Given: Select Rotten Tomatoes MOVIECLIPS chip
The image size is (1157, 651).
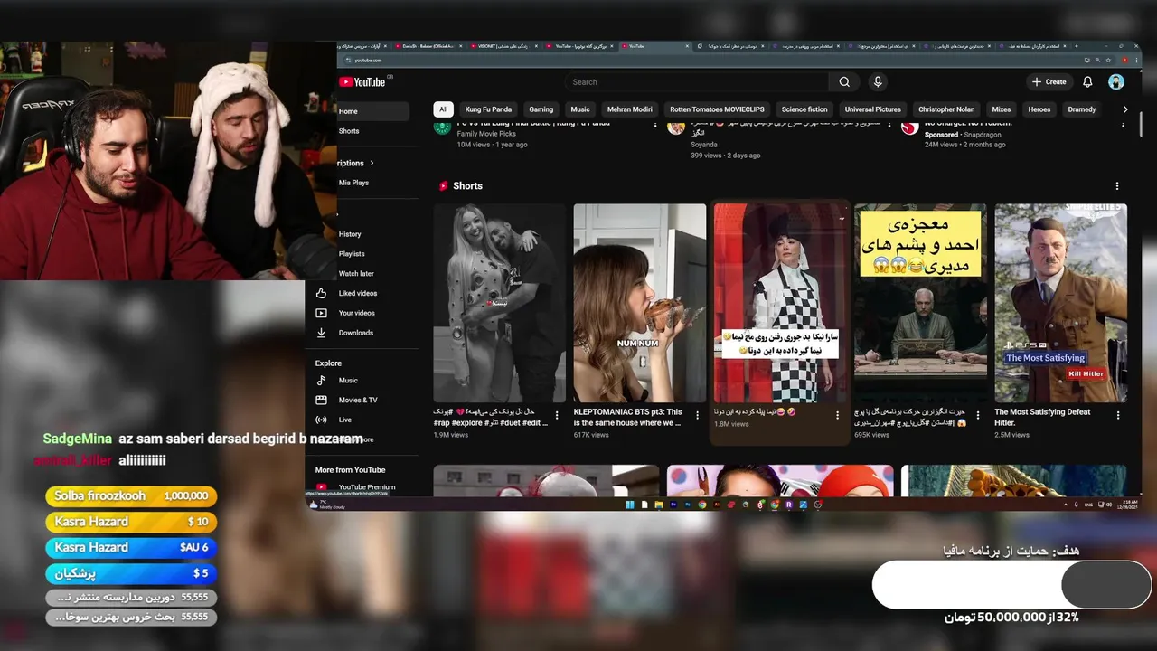Looking at the screenshot, I should [x=717, y=109].
